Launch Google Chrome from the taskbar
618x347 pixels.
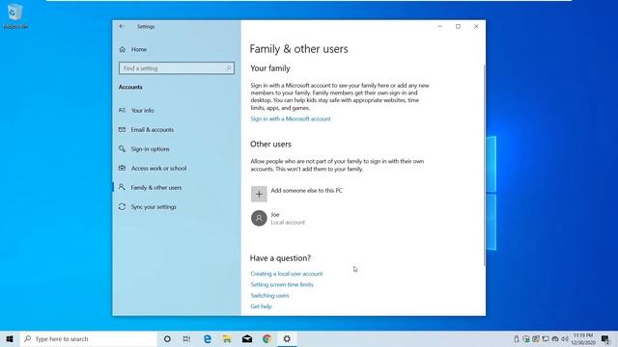267,338
